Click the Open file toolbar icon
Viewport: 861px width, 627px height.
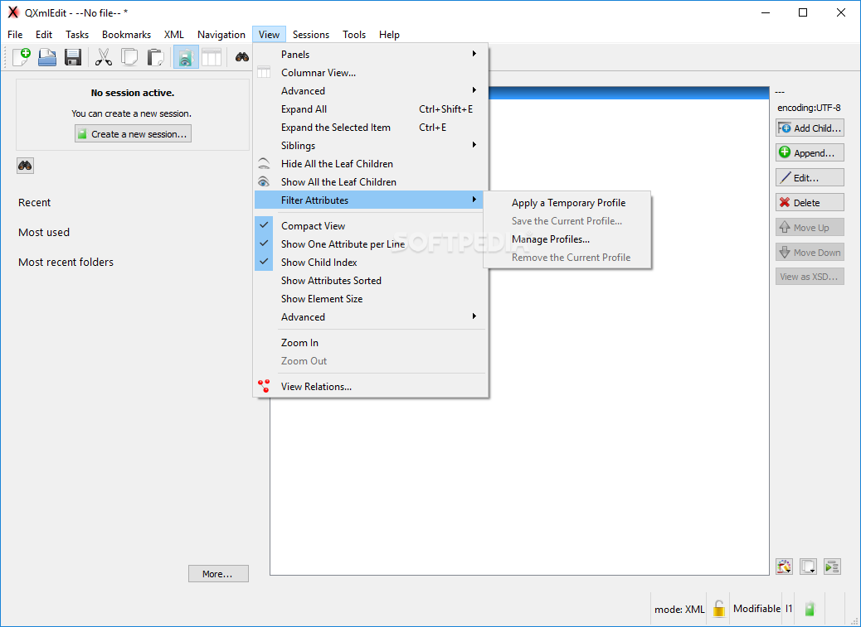pyautogui.click(x=47, y=57)
